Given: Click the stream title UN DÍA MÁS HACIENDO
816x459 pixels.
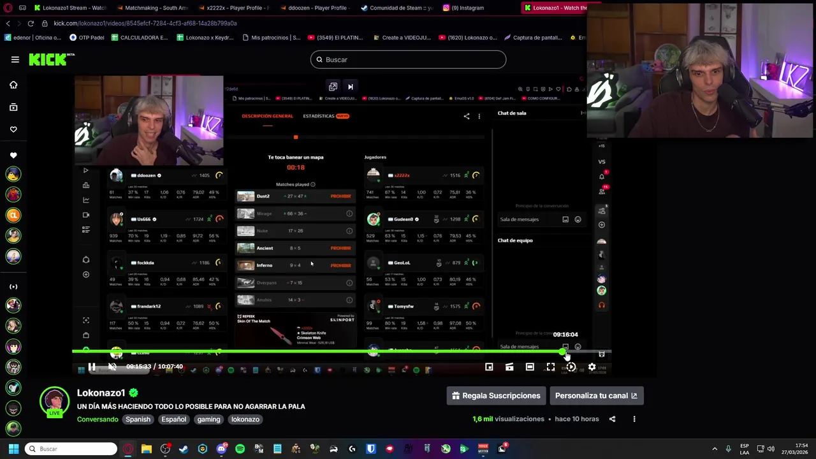Looking at the screenshot, I should (191, 406).
